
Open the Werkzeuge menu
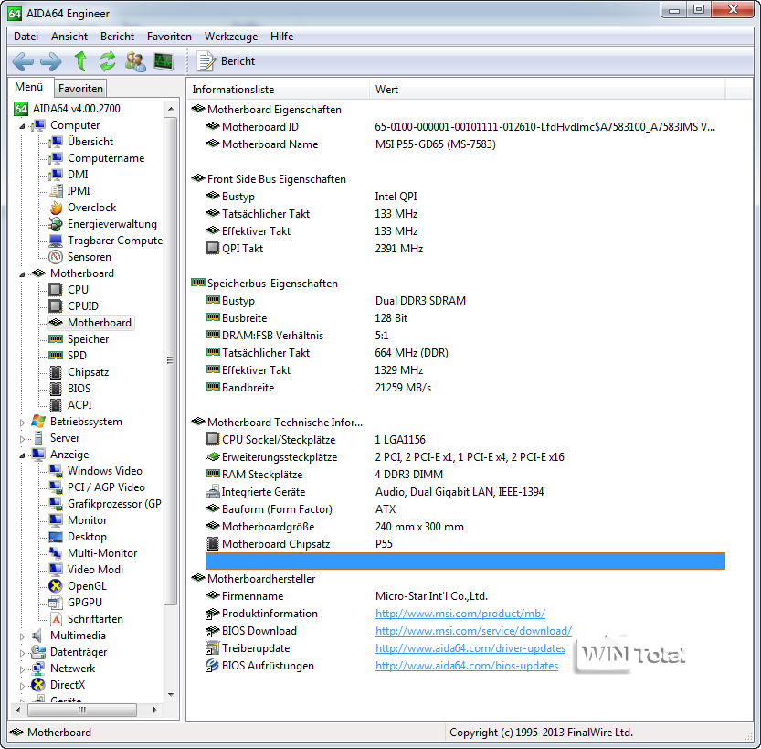[230, 37]
